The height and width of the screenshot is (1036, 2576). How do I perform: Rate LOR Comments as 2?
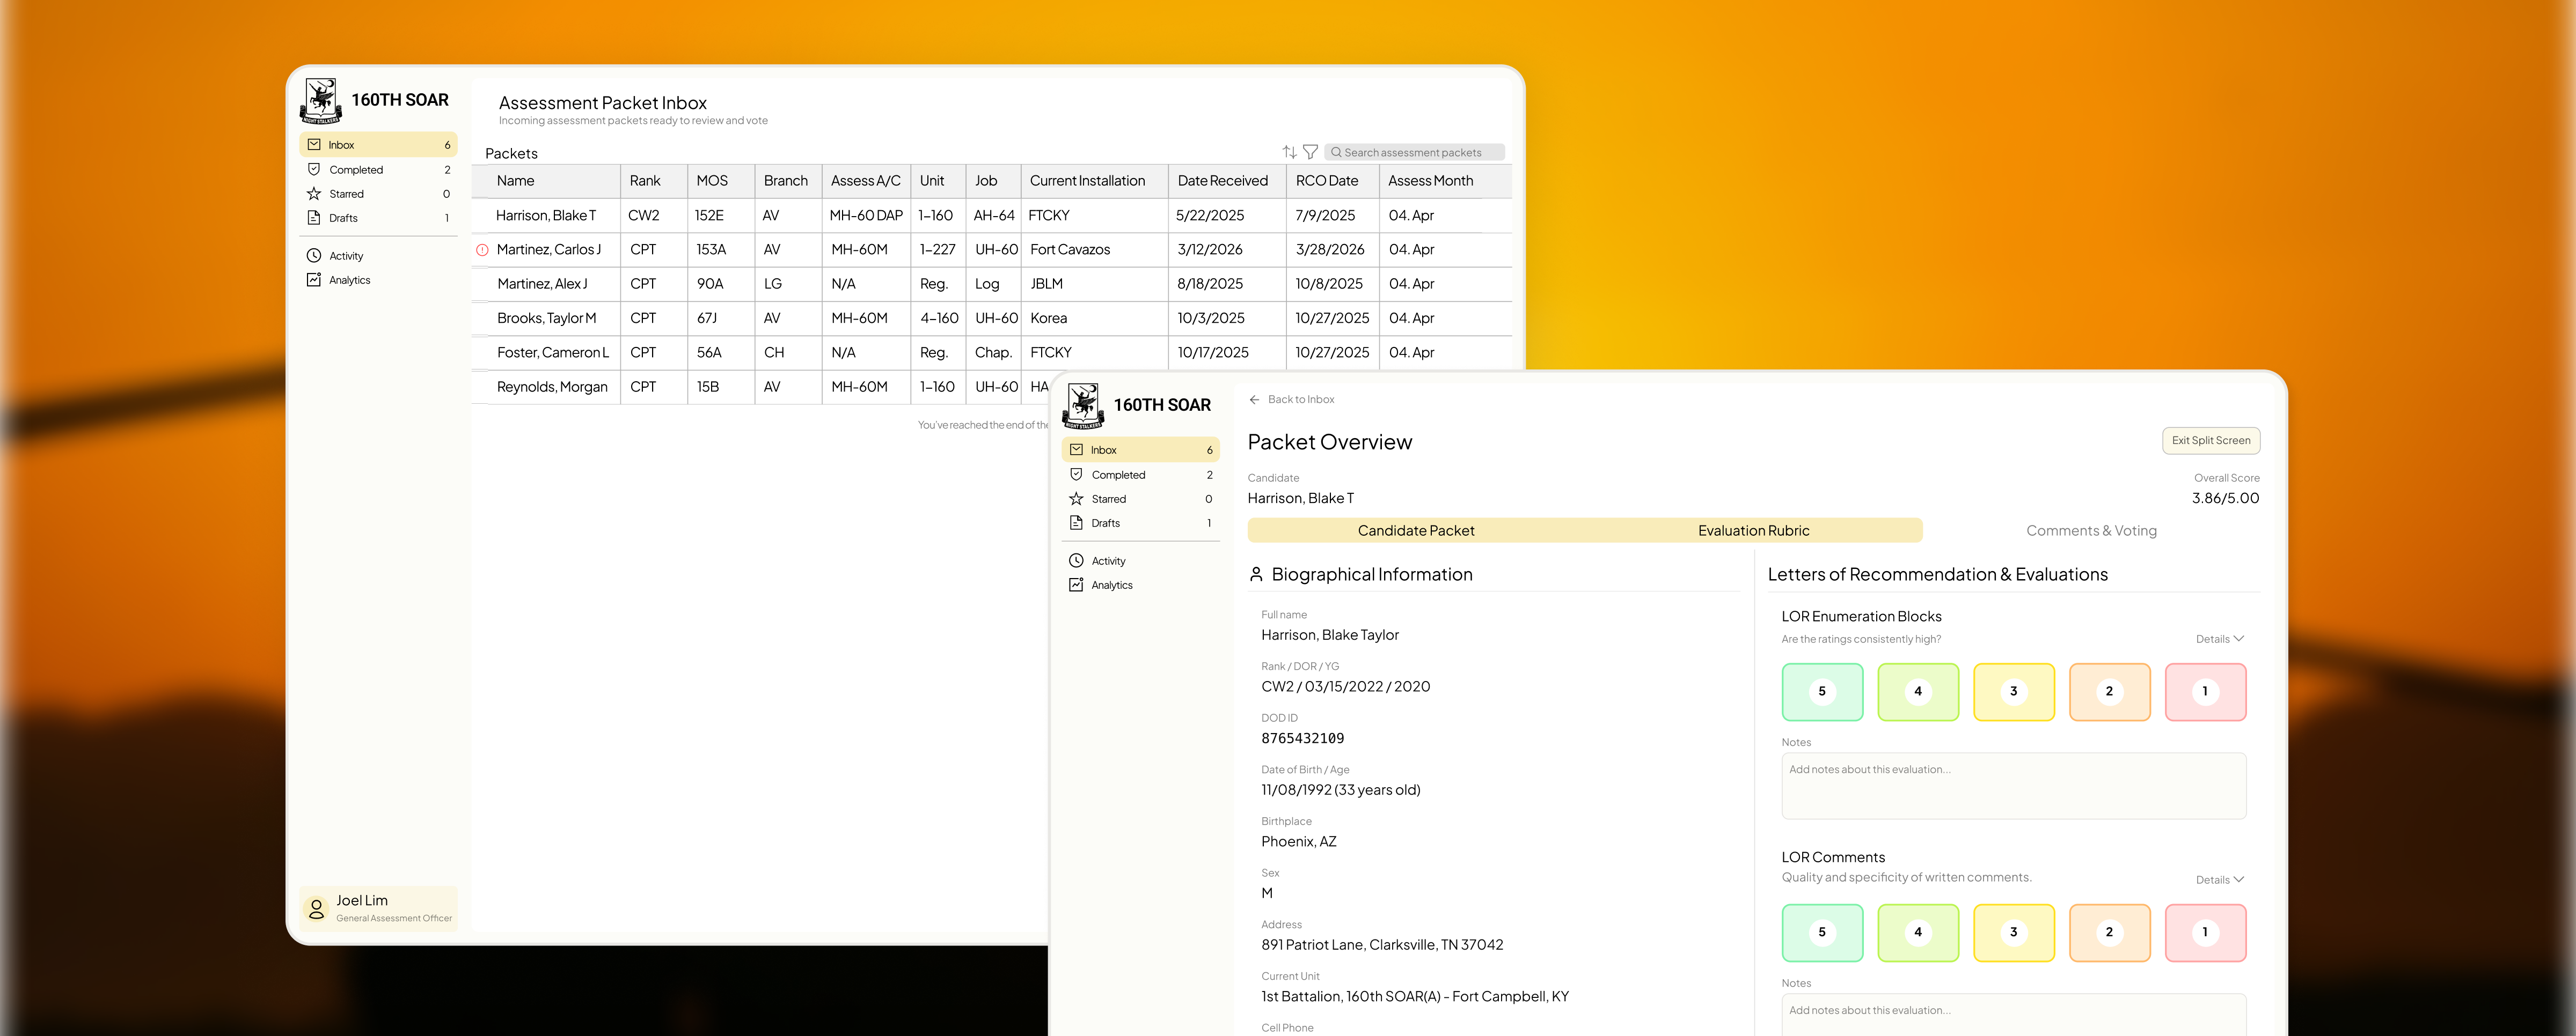[2109, 932]
